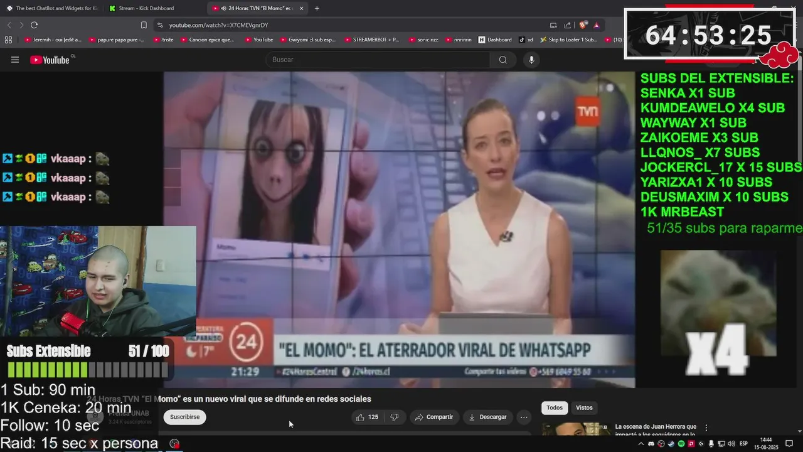Go forward with the browser forward arrow
This screenshot has width=803, height=452.
coord(21,25)
